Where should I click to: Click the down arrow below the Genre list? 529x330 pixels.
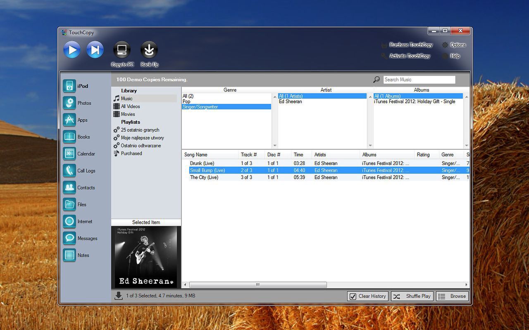275,145
